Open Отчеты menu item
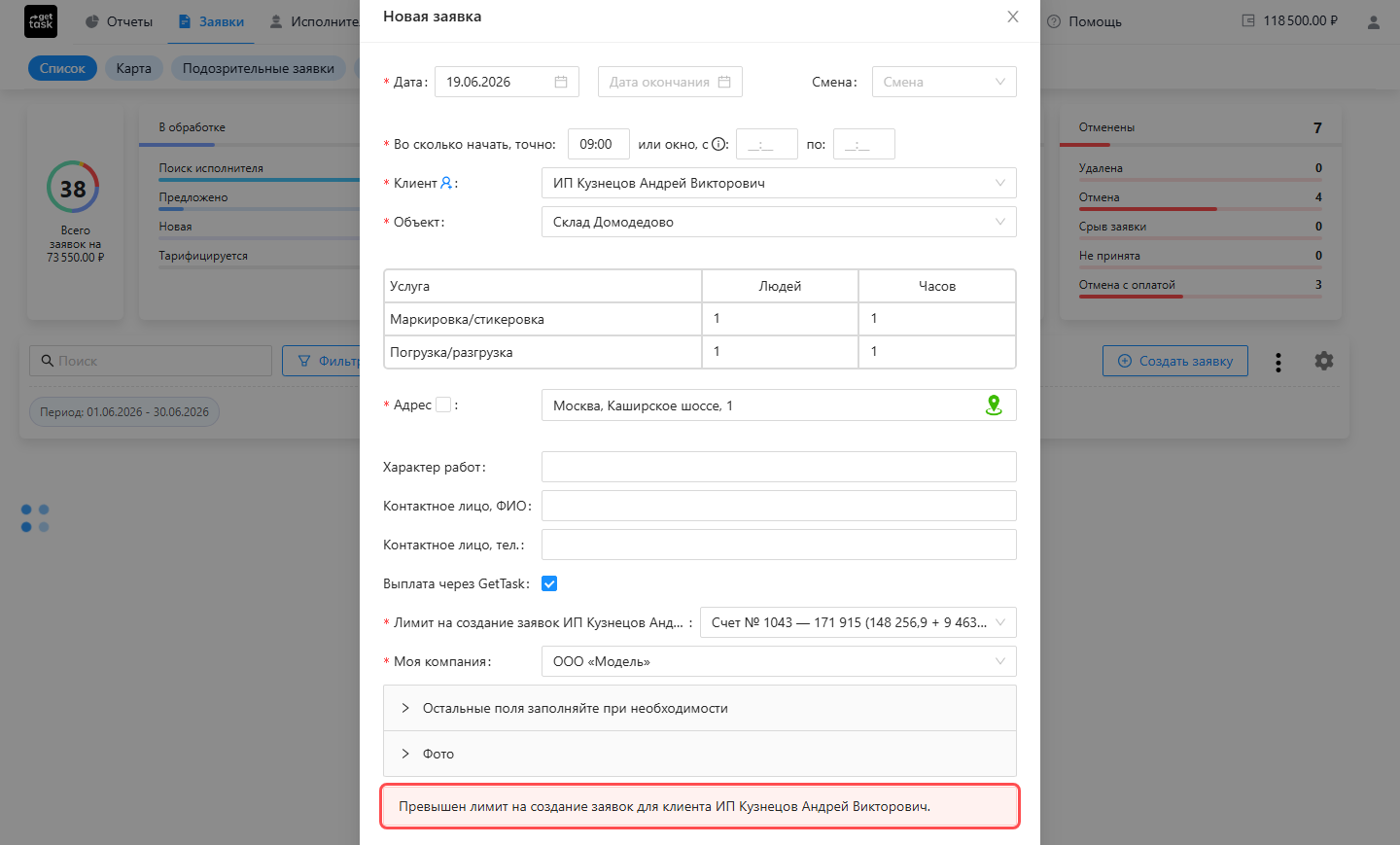Viewport: 1400px width, 845px height. pos(119,21)
